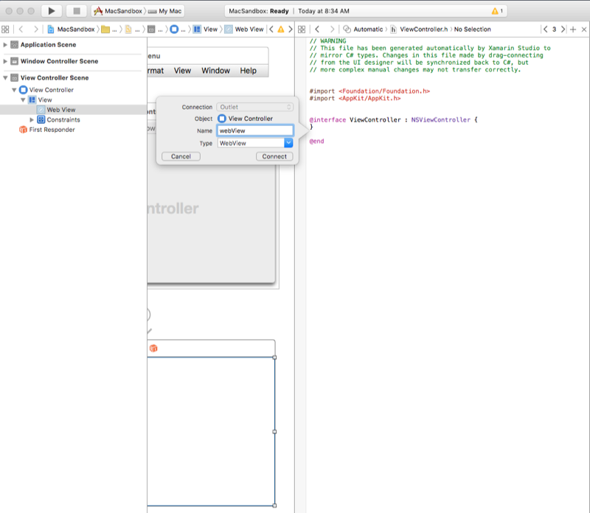This screenshot has width=590, height=513.
Task: Show the previous counterpart in the assistant editor
Action: click(x=545, y=29)
